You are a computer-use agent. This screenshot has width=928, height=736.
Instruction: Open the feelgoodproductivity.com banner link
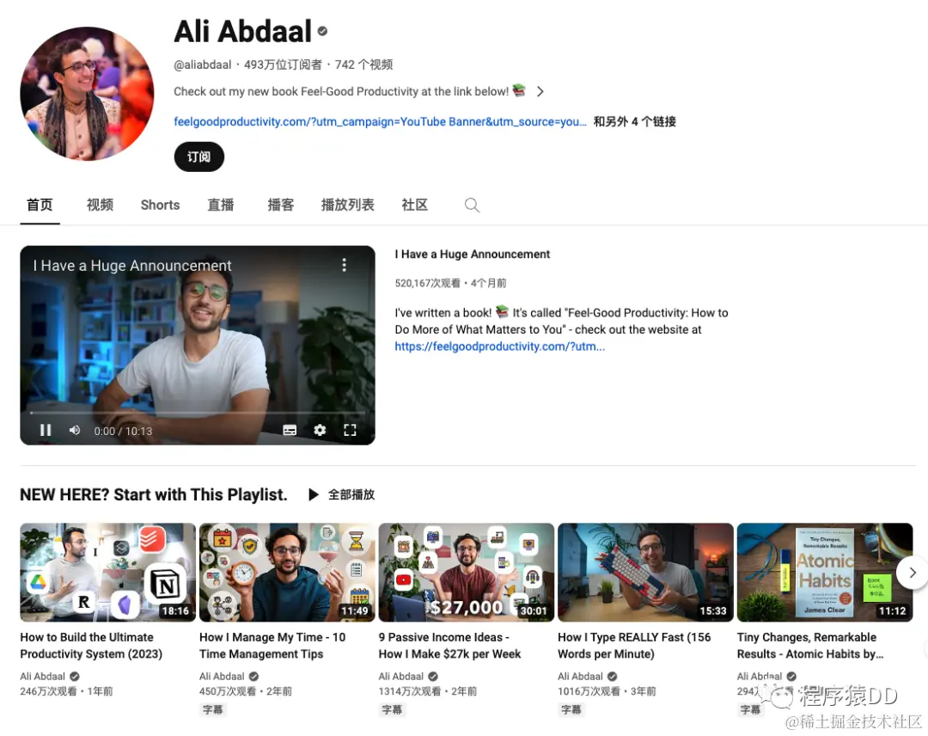point(380,122)
